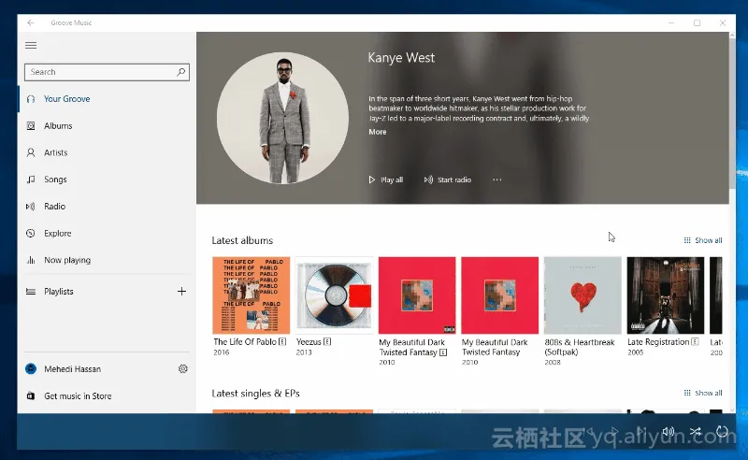The image size is (748, 460).
Task: Start radio for Kanye West
Action: 448,180
